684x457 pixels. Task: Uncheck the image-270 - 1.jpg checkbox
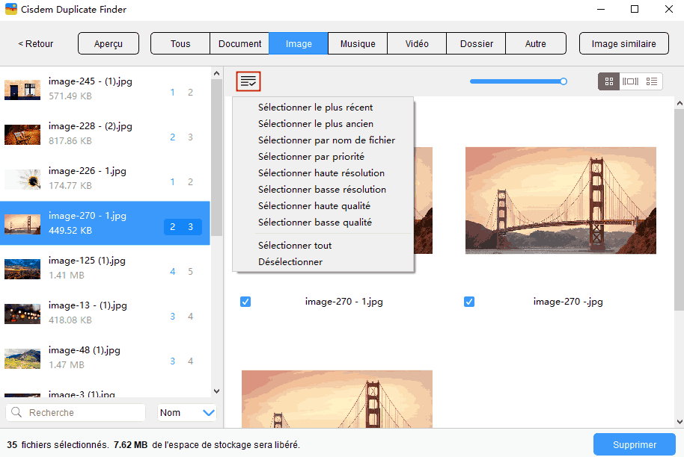coord(245,302)
